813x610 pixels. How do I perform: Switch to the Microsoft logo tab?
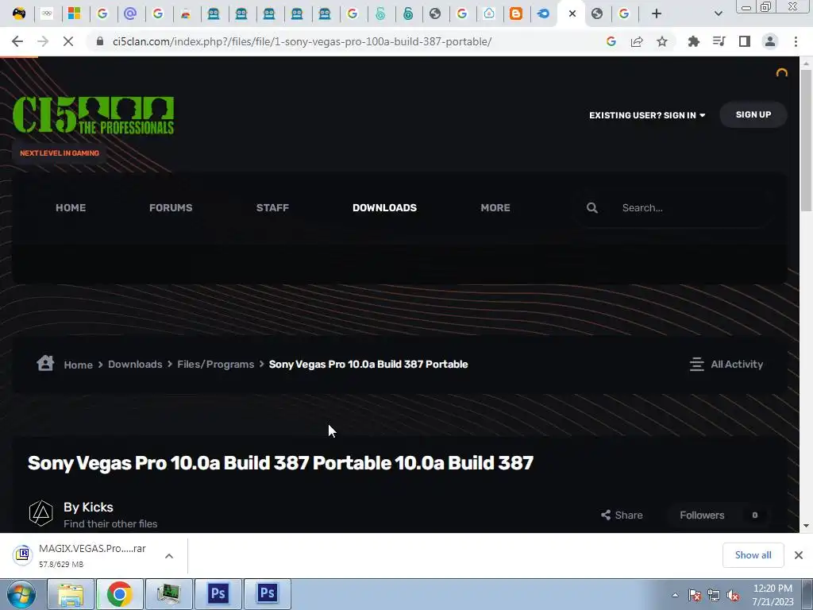[75, 14]
